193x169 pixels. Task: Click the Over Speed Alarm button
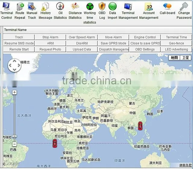pos(82,37)
